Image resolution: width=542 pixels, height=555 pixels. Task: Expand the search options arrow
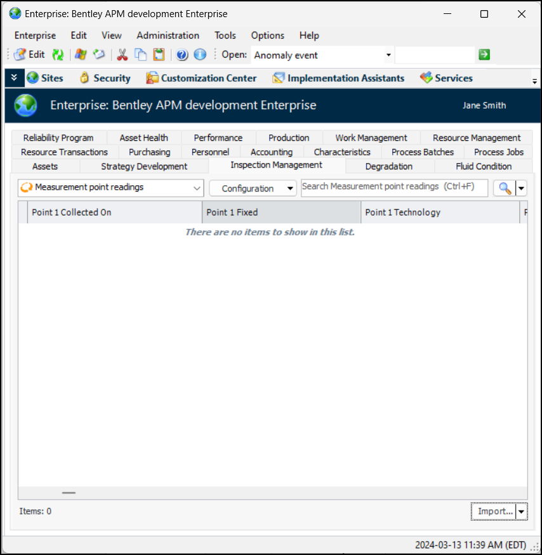(x=521, y=188)
